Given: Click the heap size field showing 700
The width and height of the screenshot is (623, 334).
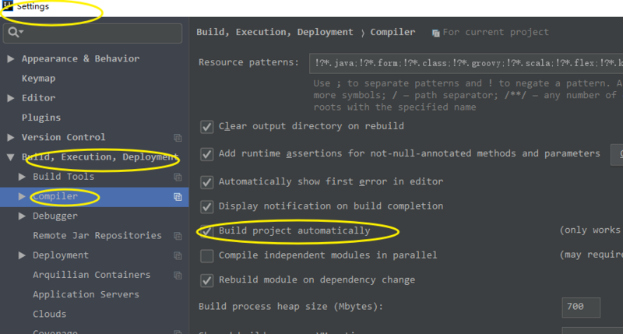Looking at the screenshot, I should 581,308.
